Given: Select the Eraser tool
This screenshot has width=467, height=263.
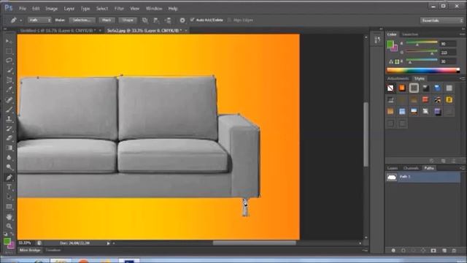Looking at the screenshot, I should click(x=9, y=138).
